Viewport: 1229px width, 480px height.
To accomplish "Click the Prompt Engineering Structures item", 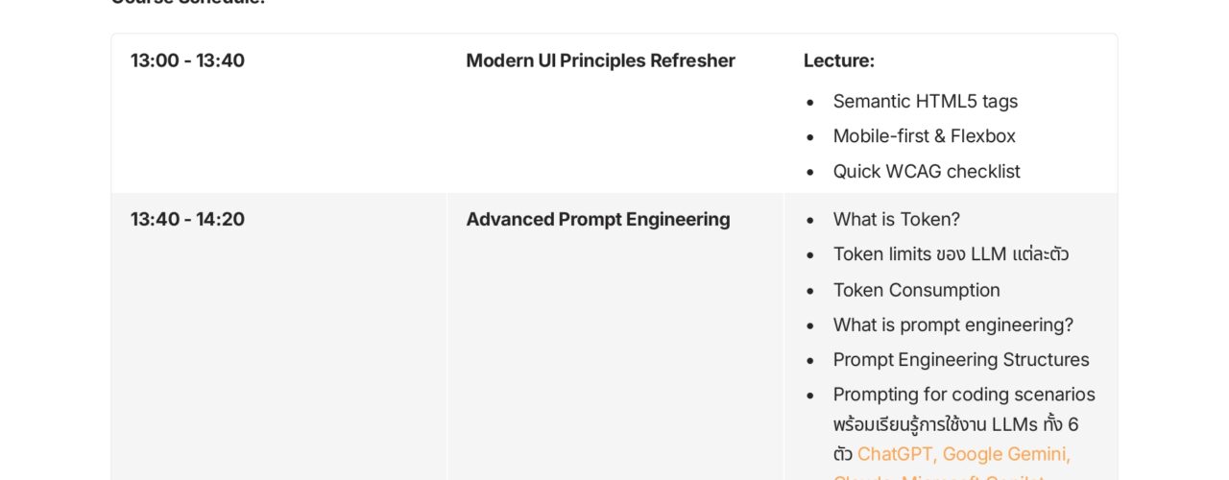I will [x=960, y=360].
